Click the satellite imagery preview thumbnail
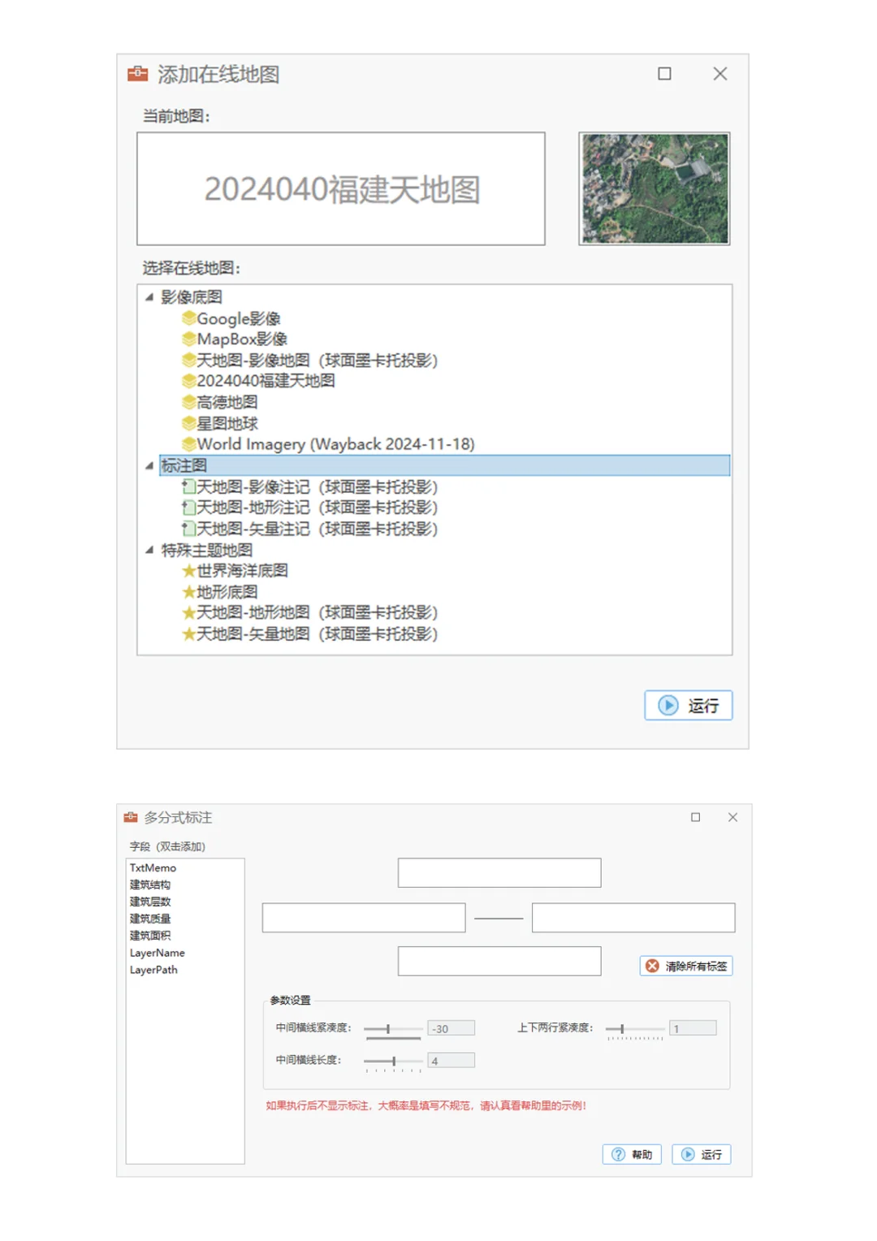877x1241 pixels. [655, 188]
